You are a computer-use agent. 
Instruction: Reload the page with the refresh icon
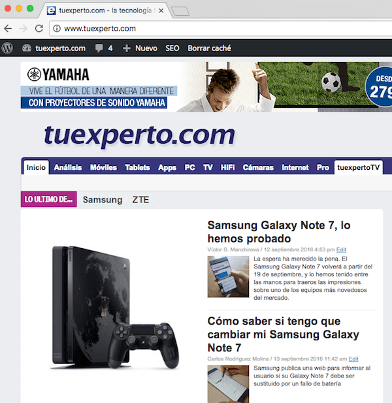coord(39,28)
